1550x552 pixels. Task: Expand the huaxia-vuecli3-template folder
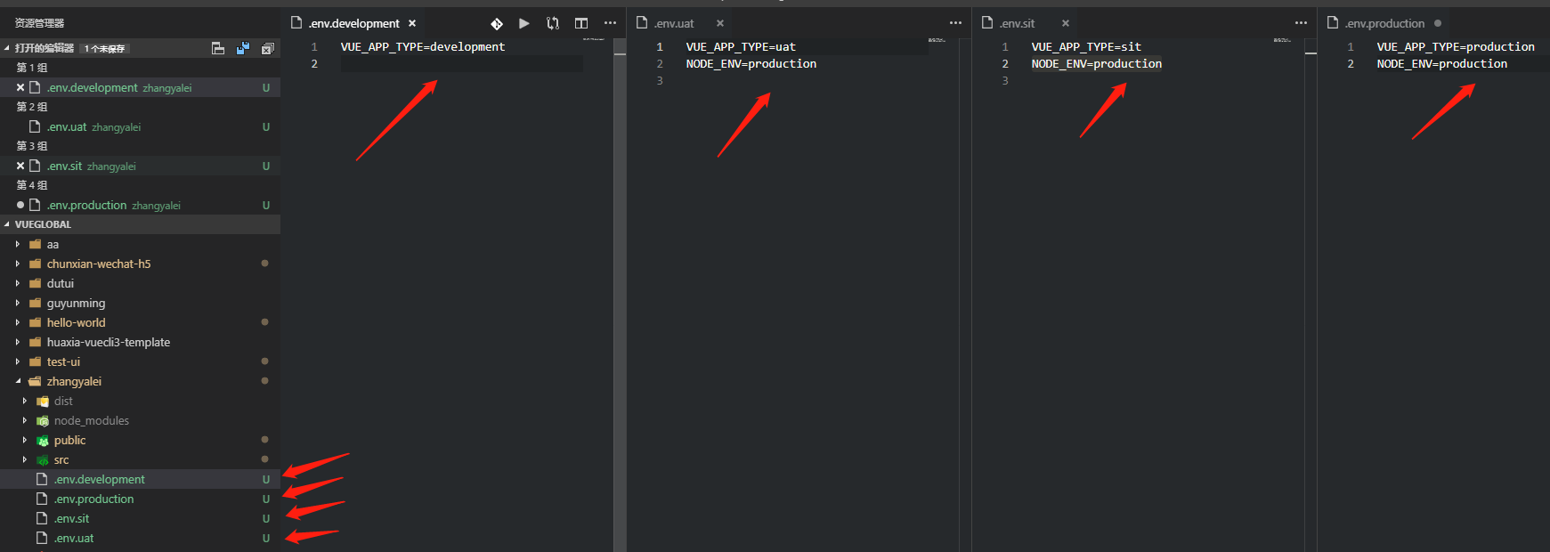pyautogui.click(x=18, y=342)
